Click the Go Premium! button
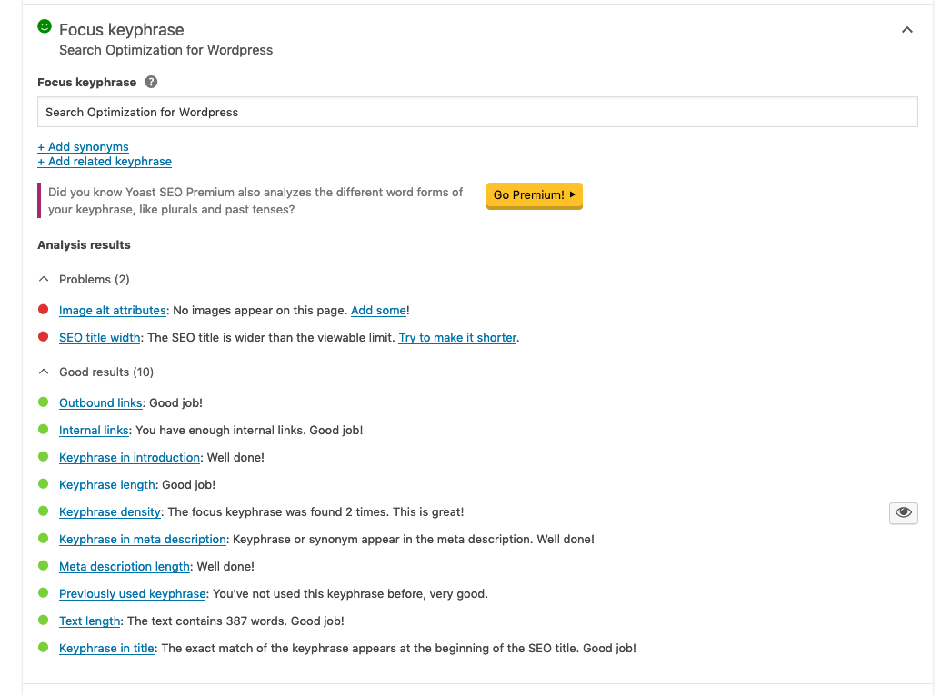 click(x=534, y=195)
